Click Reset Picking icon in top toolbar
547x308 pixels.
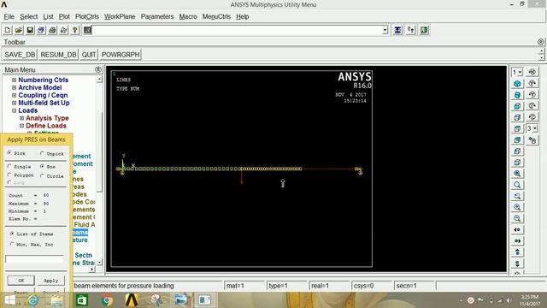point(411,31)
